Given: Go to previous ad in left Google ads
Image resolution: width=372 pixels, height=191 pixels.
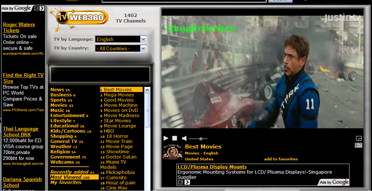Looking at the screenshot, I should (x=36, y=8).
